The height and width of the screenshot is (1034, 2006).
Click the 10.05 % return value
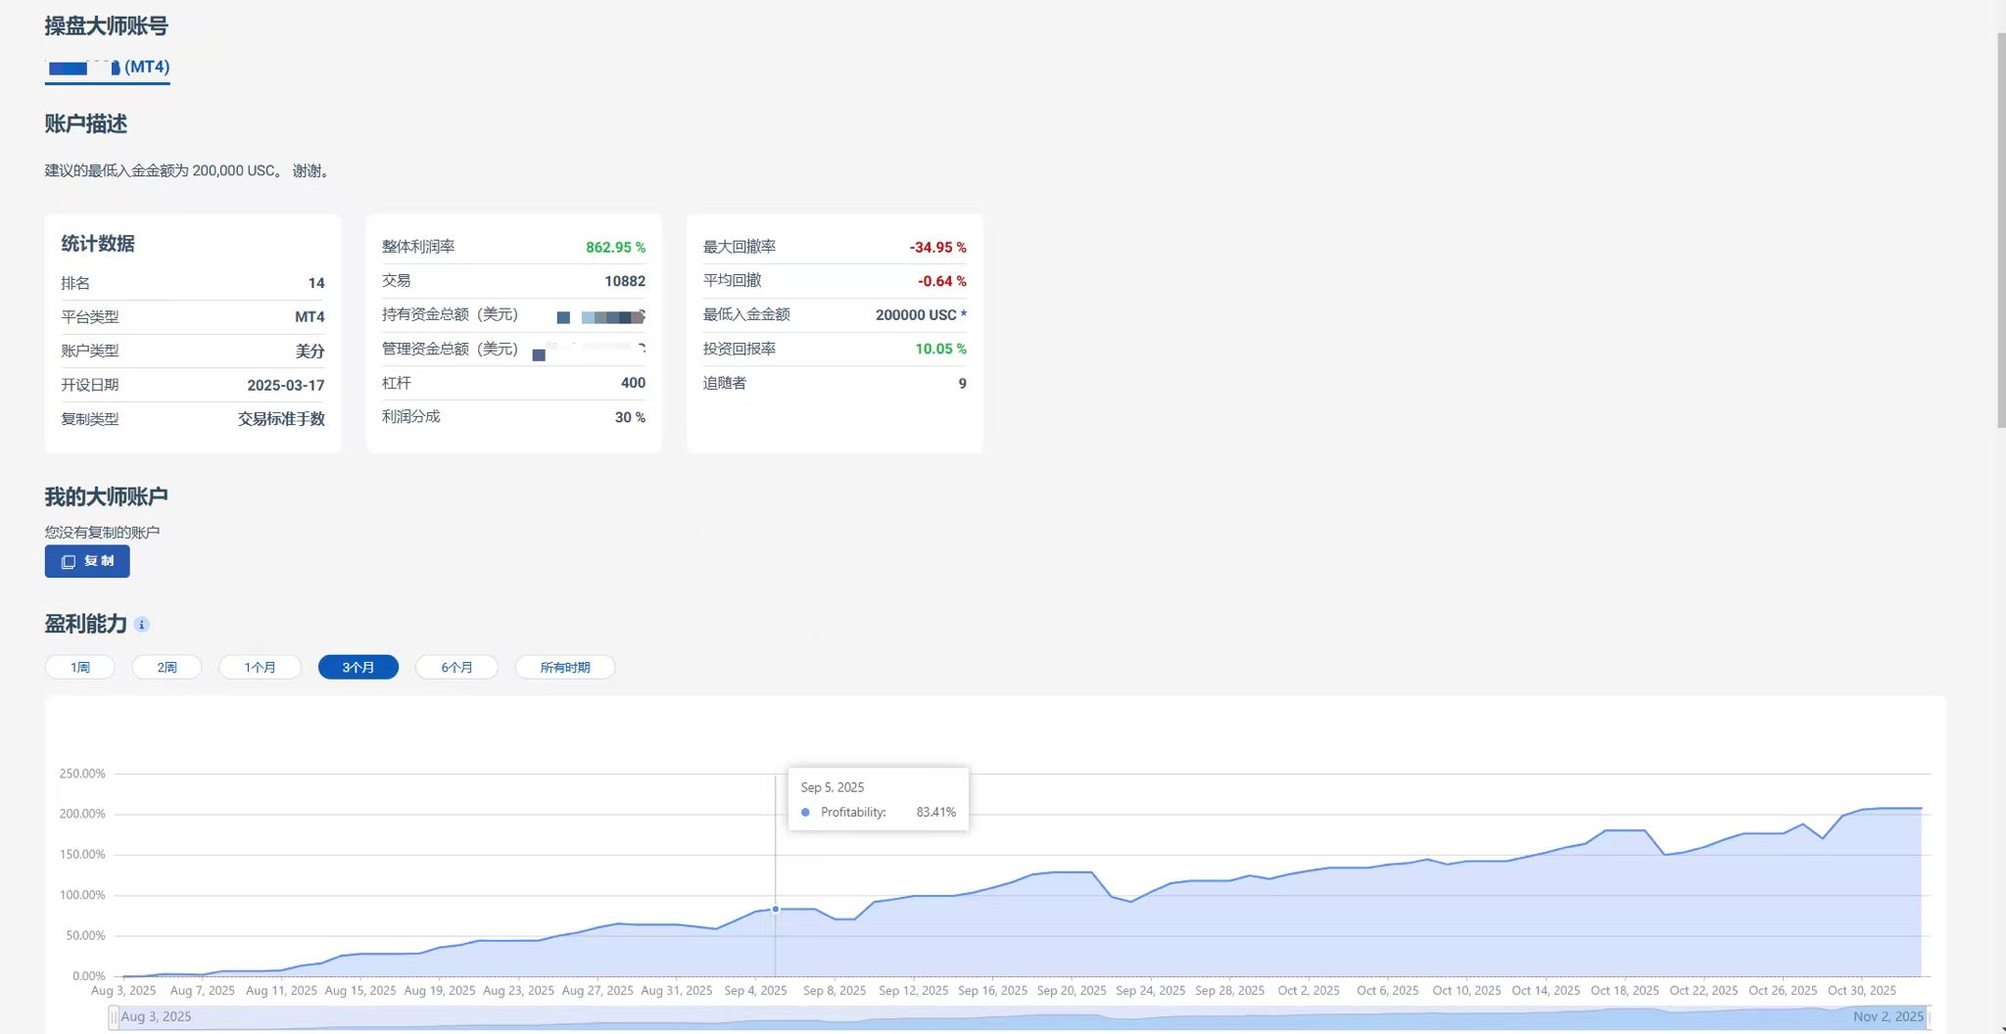tap(940, 349)
